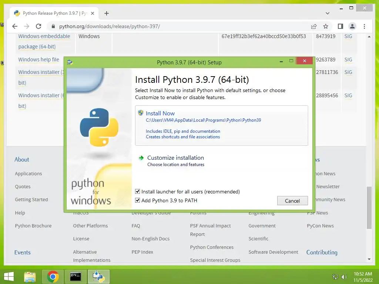
Task: Click the shield icon beside Install Now
Action: click(140, 113)
